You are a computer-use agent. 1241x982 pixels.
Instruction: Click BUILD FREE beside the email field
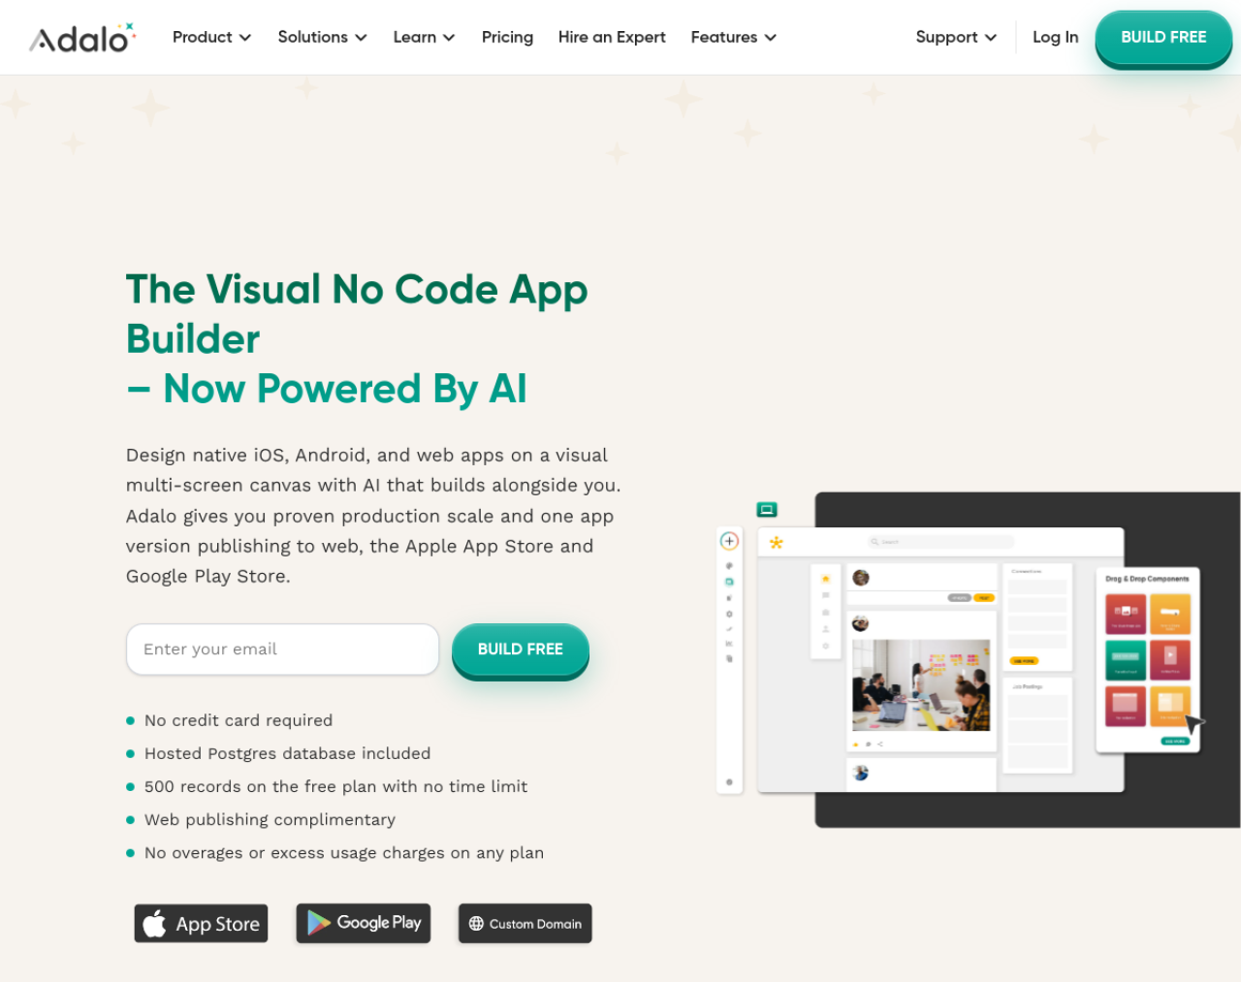521,649
